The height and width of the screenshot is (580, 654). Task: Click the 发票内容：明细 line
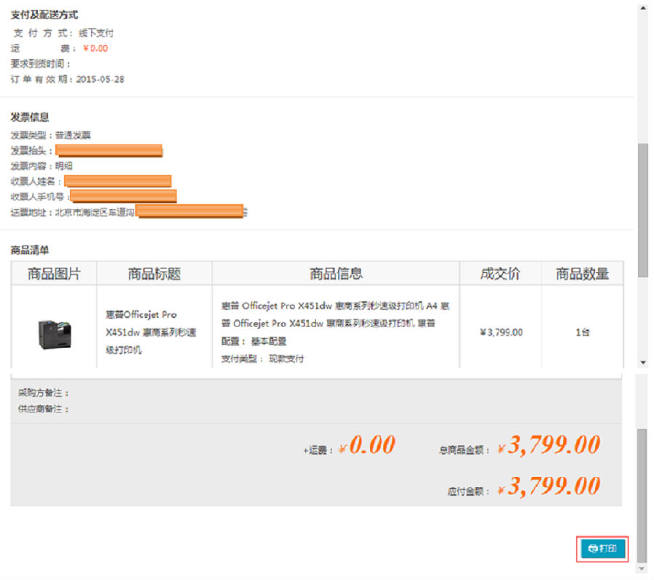click(41, 166)
